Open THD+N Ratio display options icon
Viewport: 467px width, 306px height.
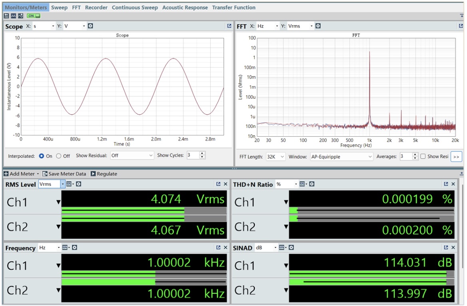pyautogui.click(x=303, y=184)
